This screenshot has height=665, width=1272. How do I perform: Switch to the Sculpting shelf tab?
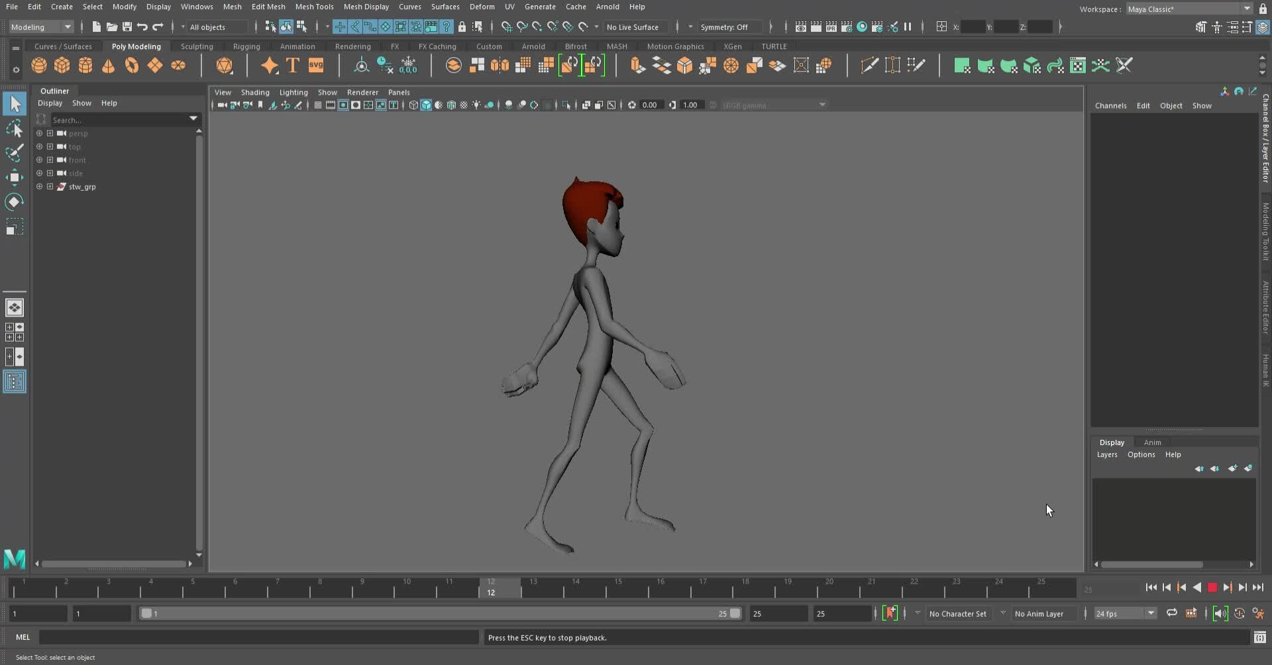coord(197,46)
